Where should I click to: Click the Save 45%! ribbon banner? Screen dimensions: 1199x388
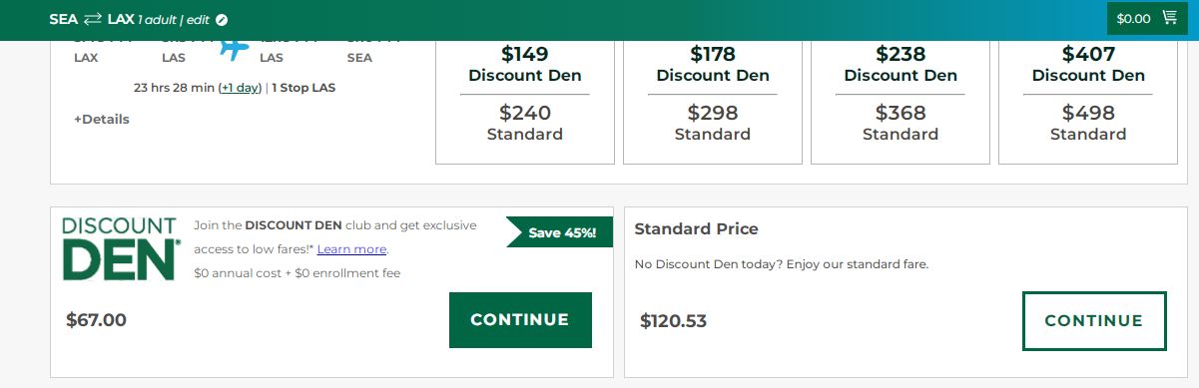click(560, 232)
